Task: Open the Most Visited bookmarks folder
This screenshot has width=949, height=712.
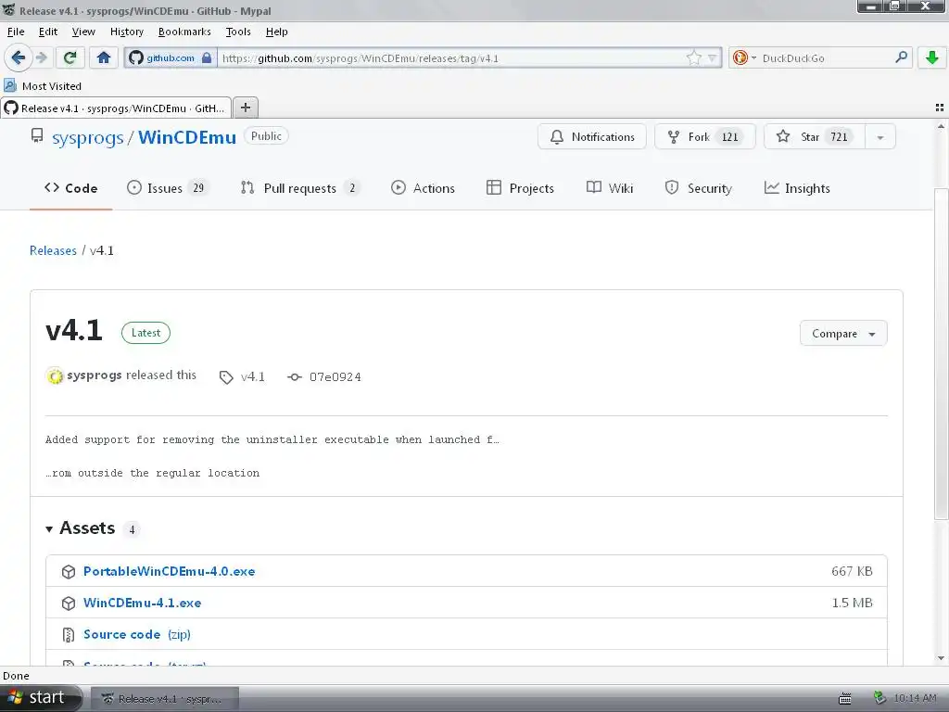Action: point(43,86)
